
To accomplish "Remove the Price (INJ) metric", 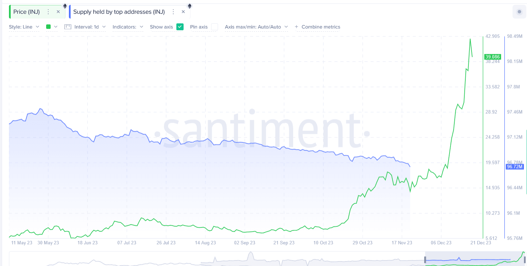I will pyautogui.click(x=58, y=12).
